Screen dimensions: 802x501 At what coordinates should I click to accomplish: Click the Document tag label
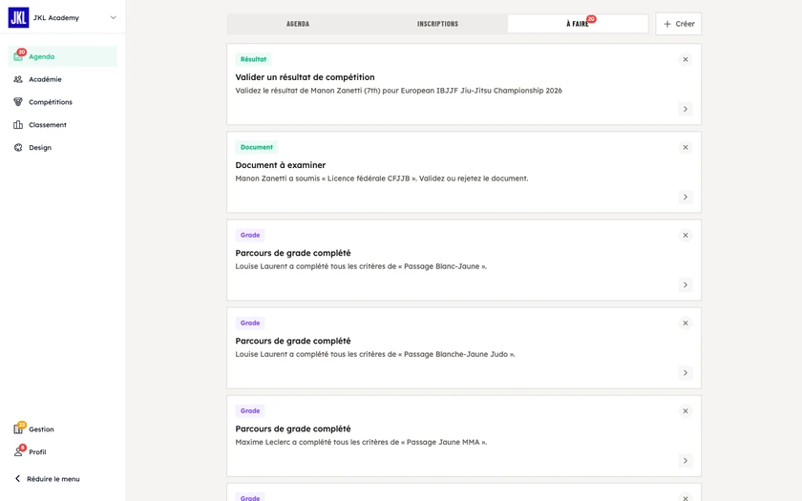[x=256, y=147]
